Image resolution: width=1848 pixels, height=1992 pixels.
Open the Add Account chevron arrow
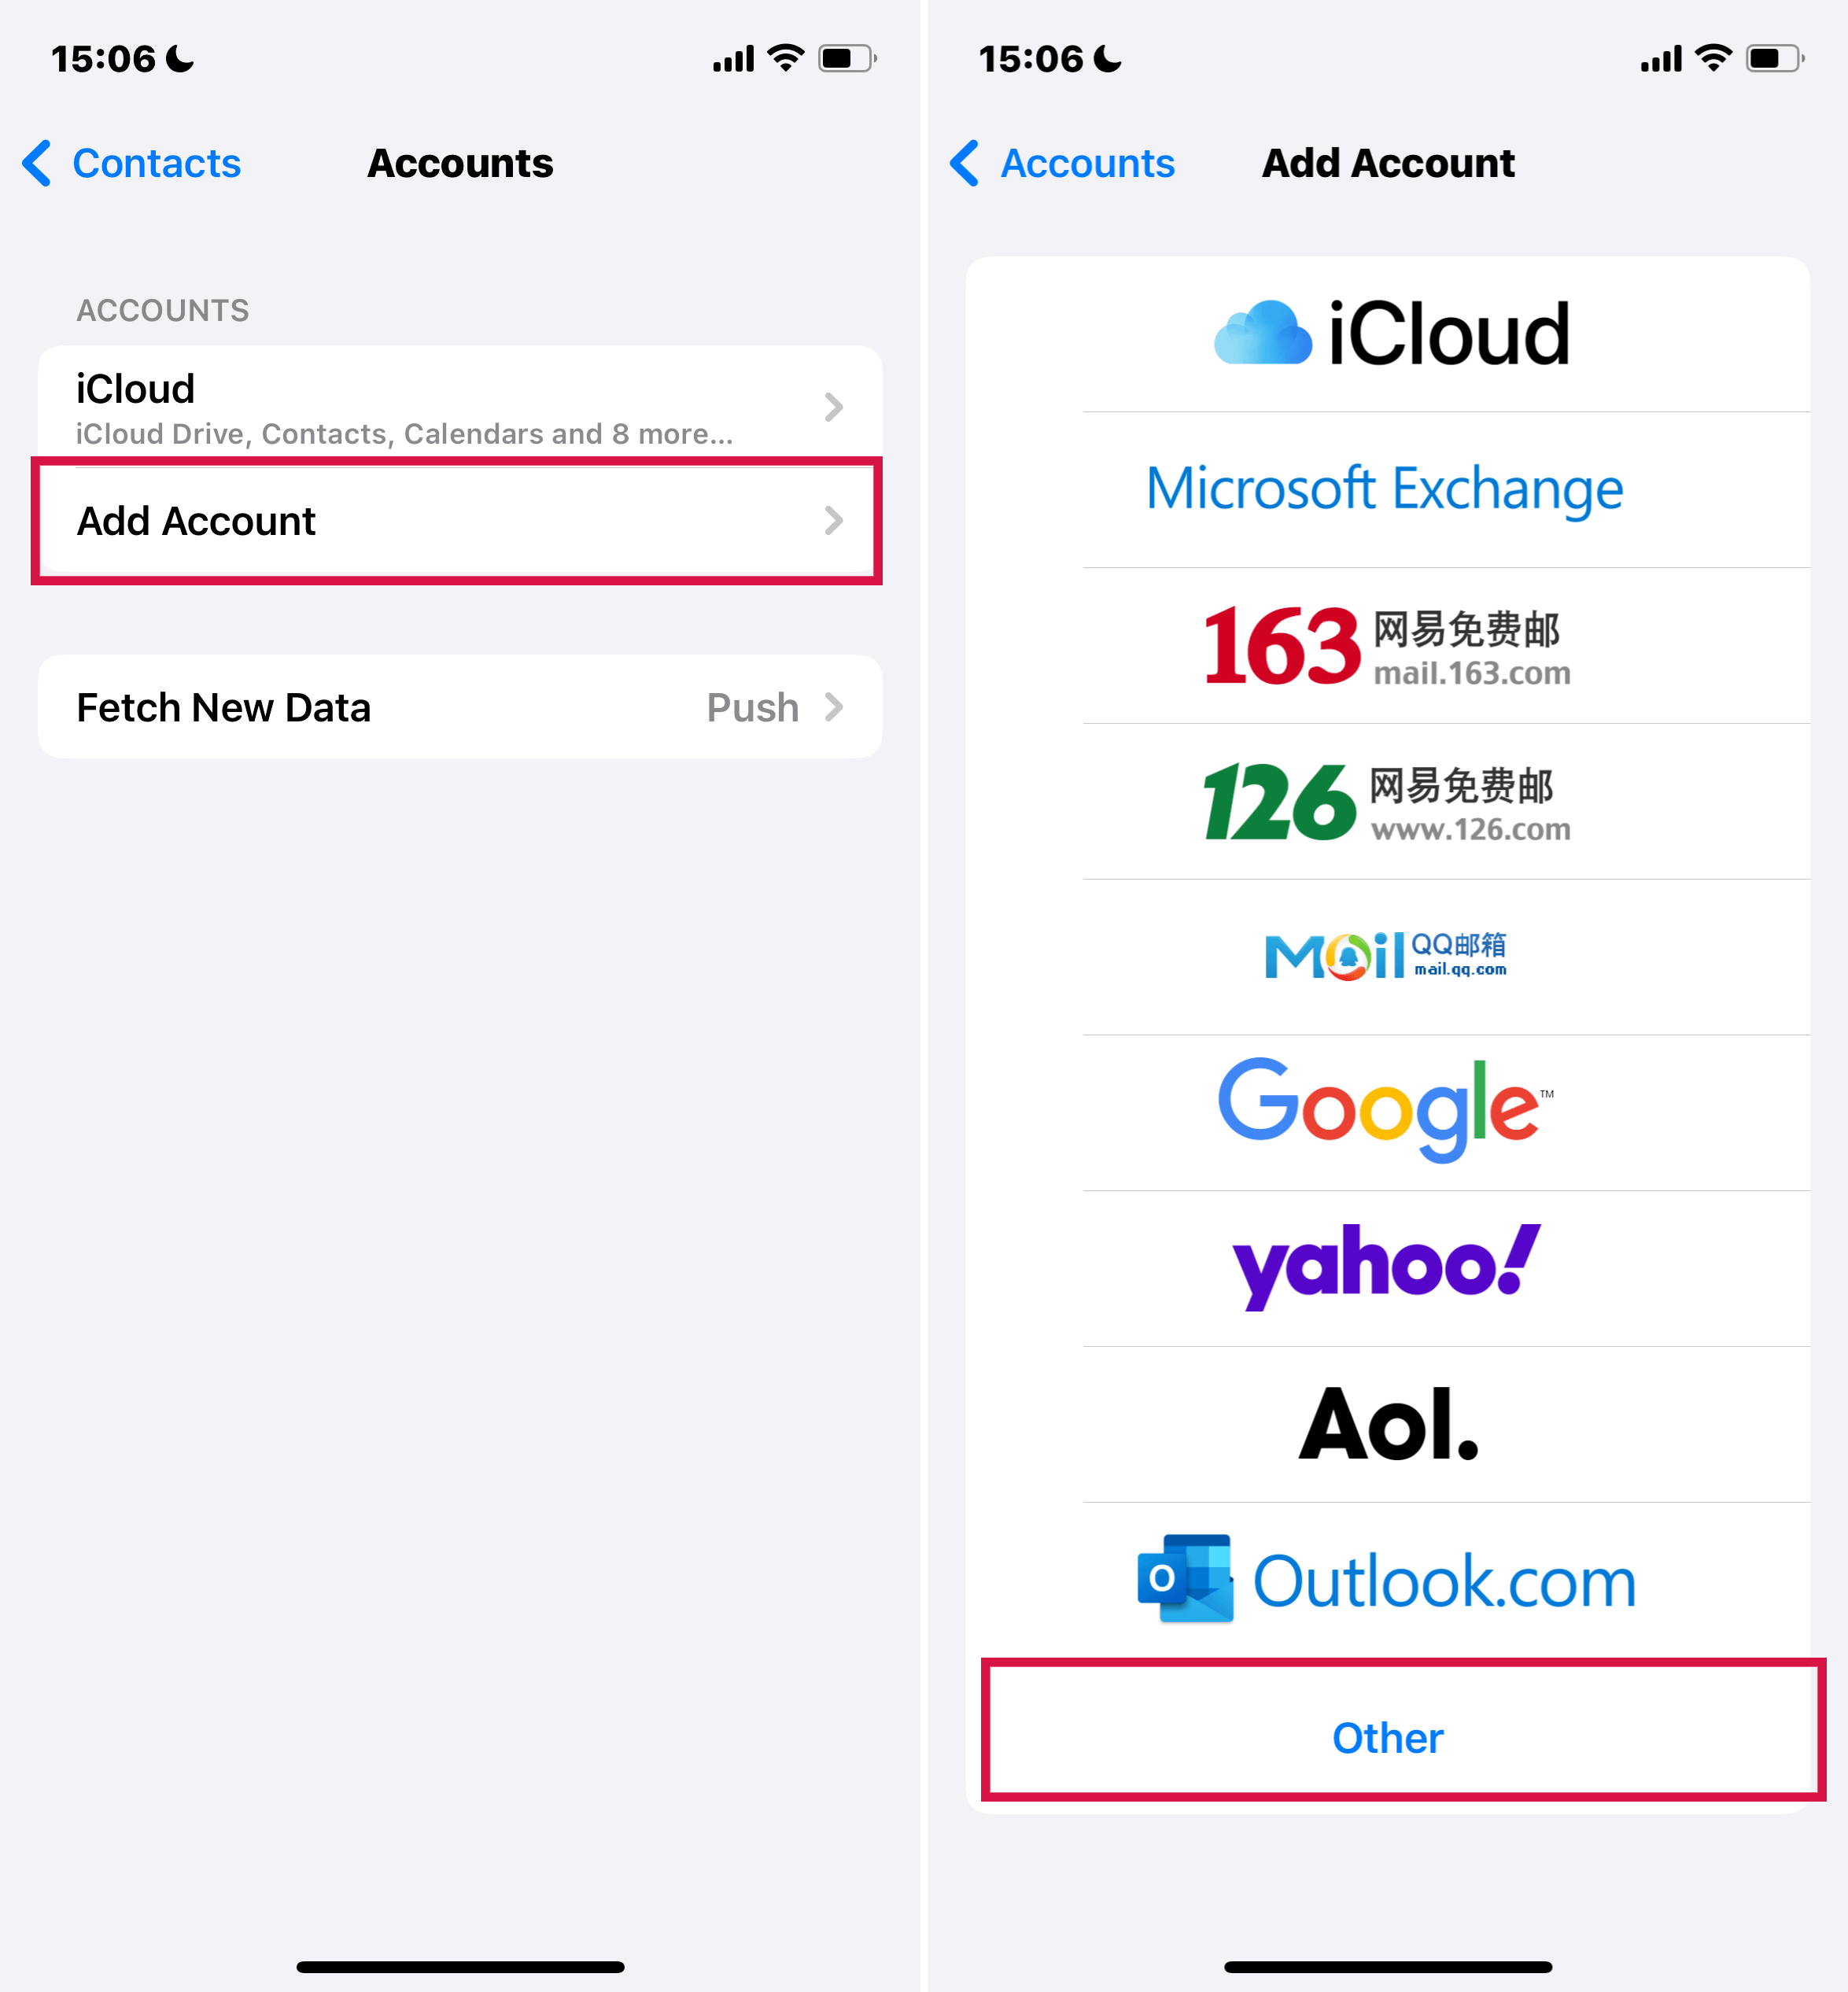834,521
